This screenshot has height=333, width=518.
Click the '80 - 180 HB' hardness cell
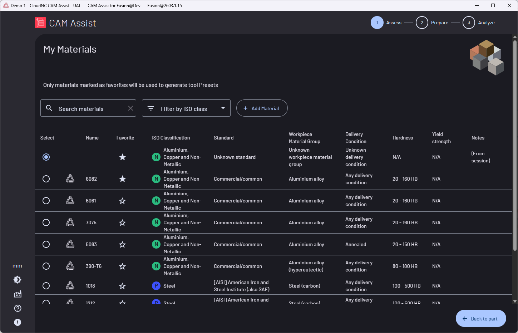405,266
